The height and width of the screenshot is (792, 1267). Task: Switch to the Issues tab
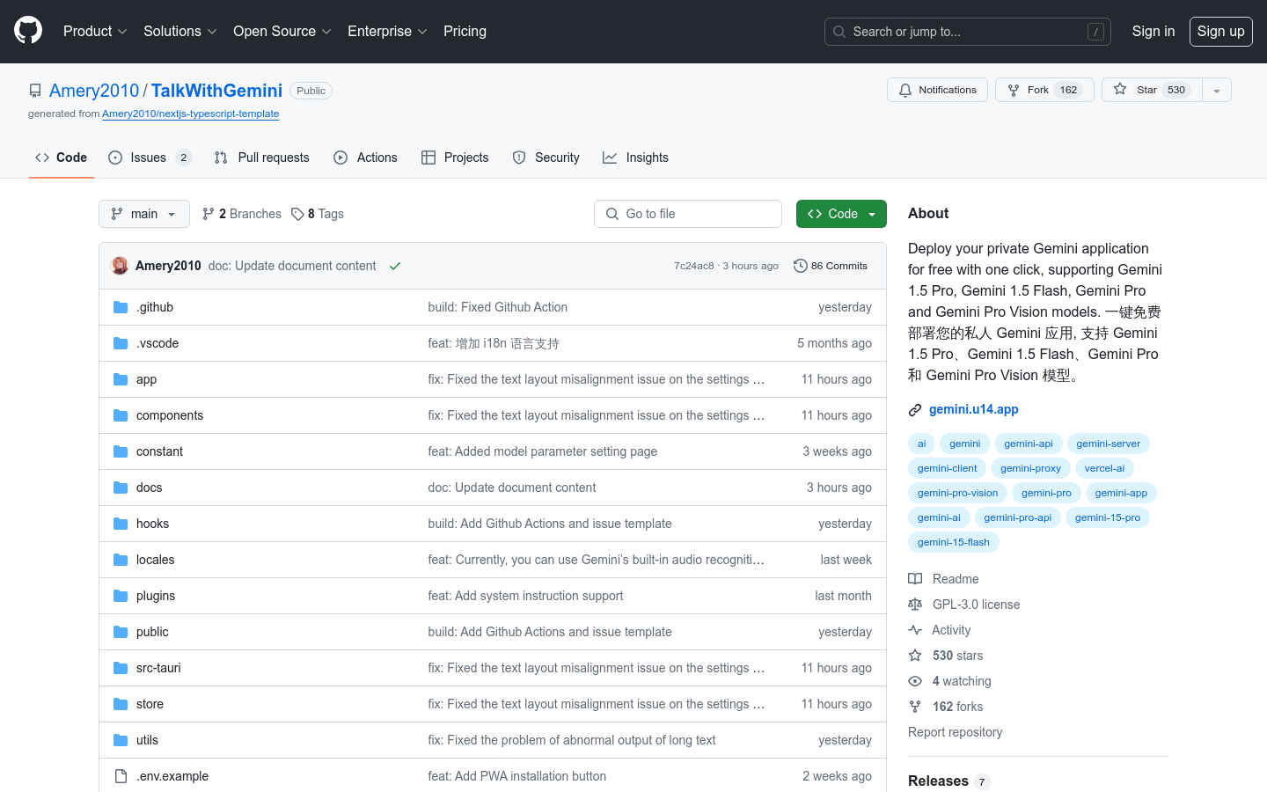click(150, 158)
